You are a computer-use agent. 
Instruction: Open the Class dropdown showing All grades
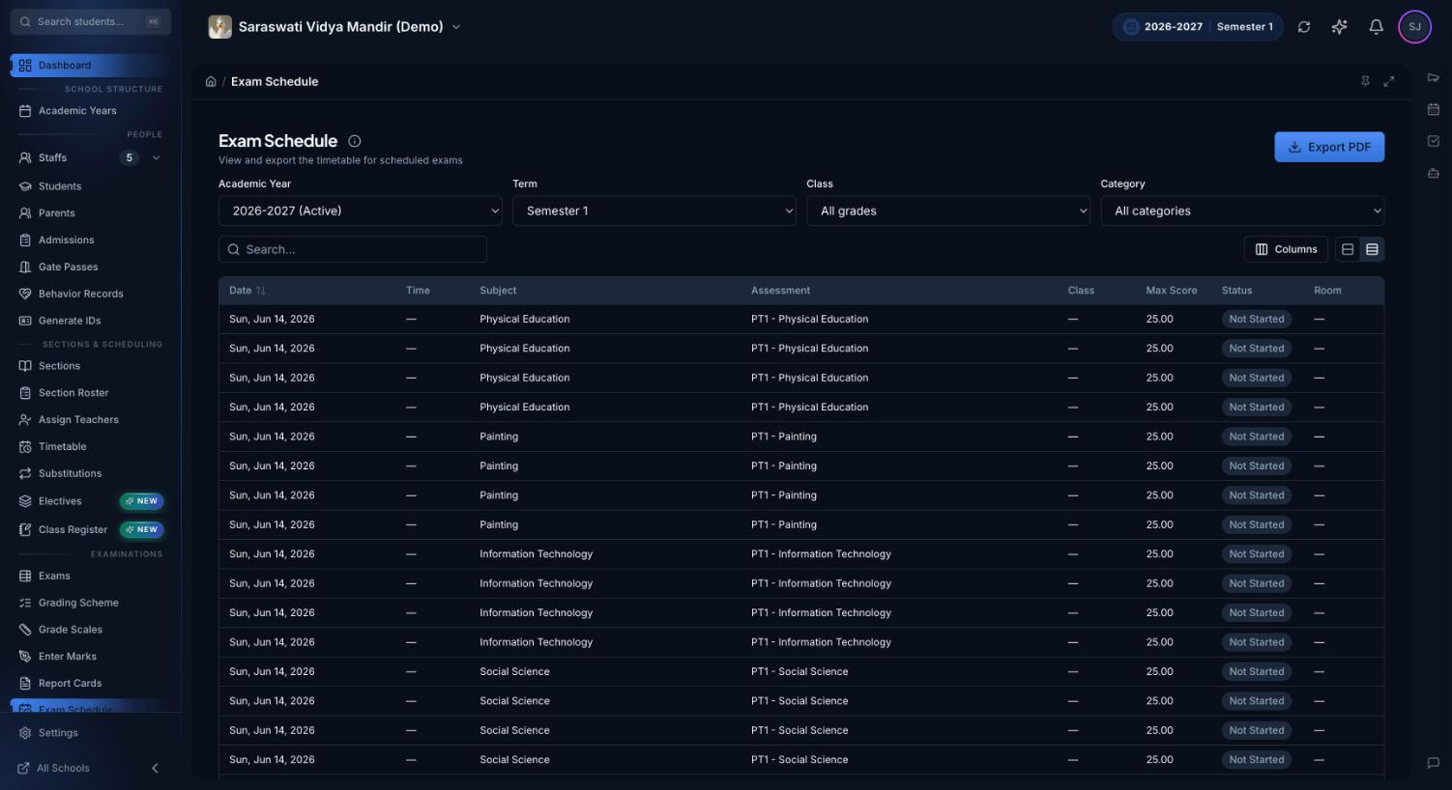948,211
